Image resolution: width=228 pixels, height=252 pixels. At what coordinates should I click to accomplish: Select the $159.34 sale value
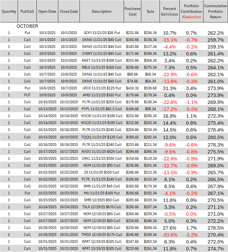[150, 235]
